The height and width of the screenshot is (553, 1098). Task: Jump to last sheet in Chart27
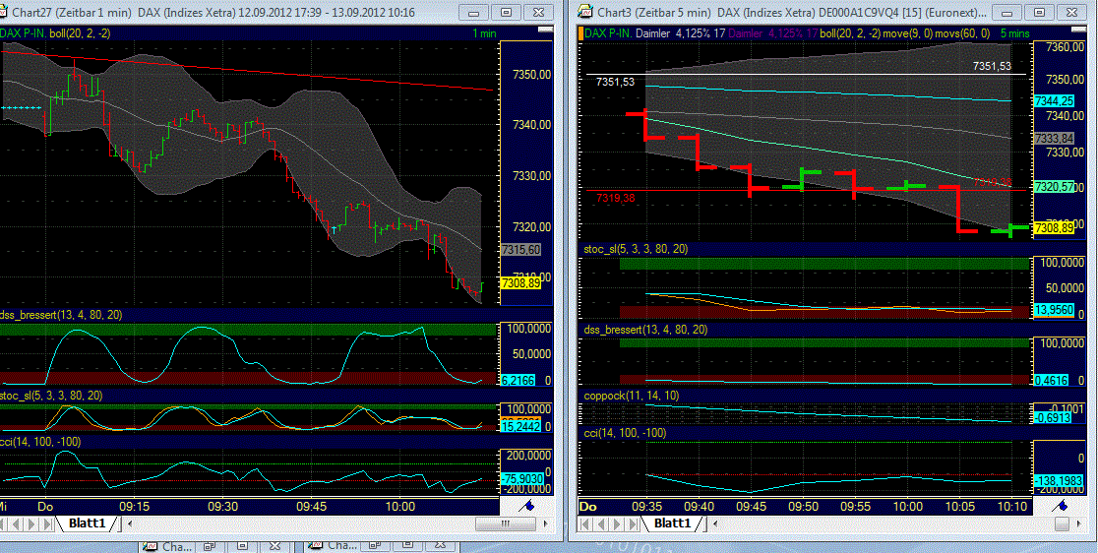click(x=47, y=523)
